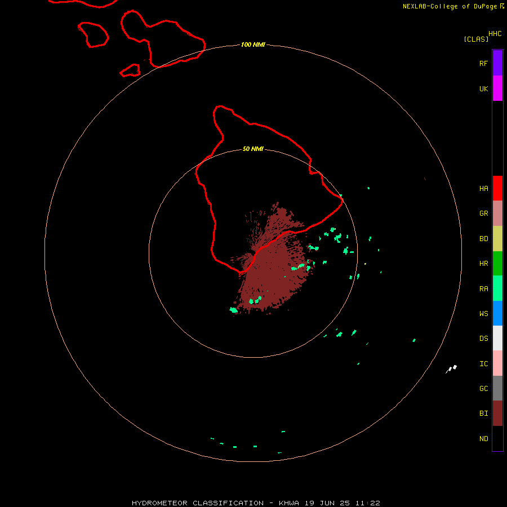Click the GC legend label
507x507 pixels.
(x=483, y=389)
